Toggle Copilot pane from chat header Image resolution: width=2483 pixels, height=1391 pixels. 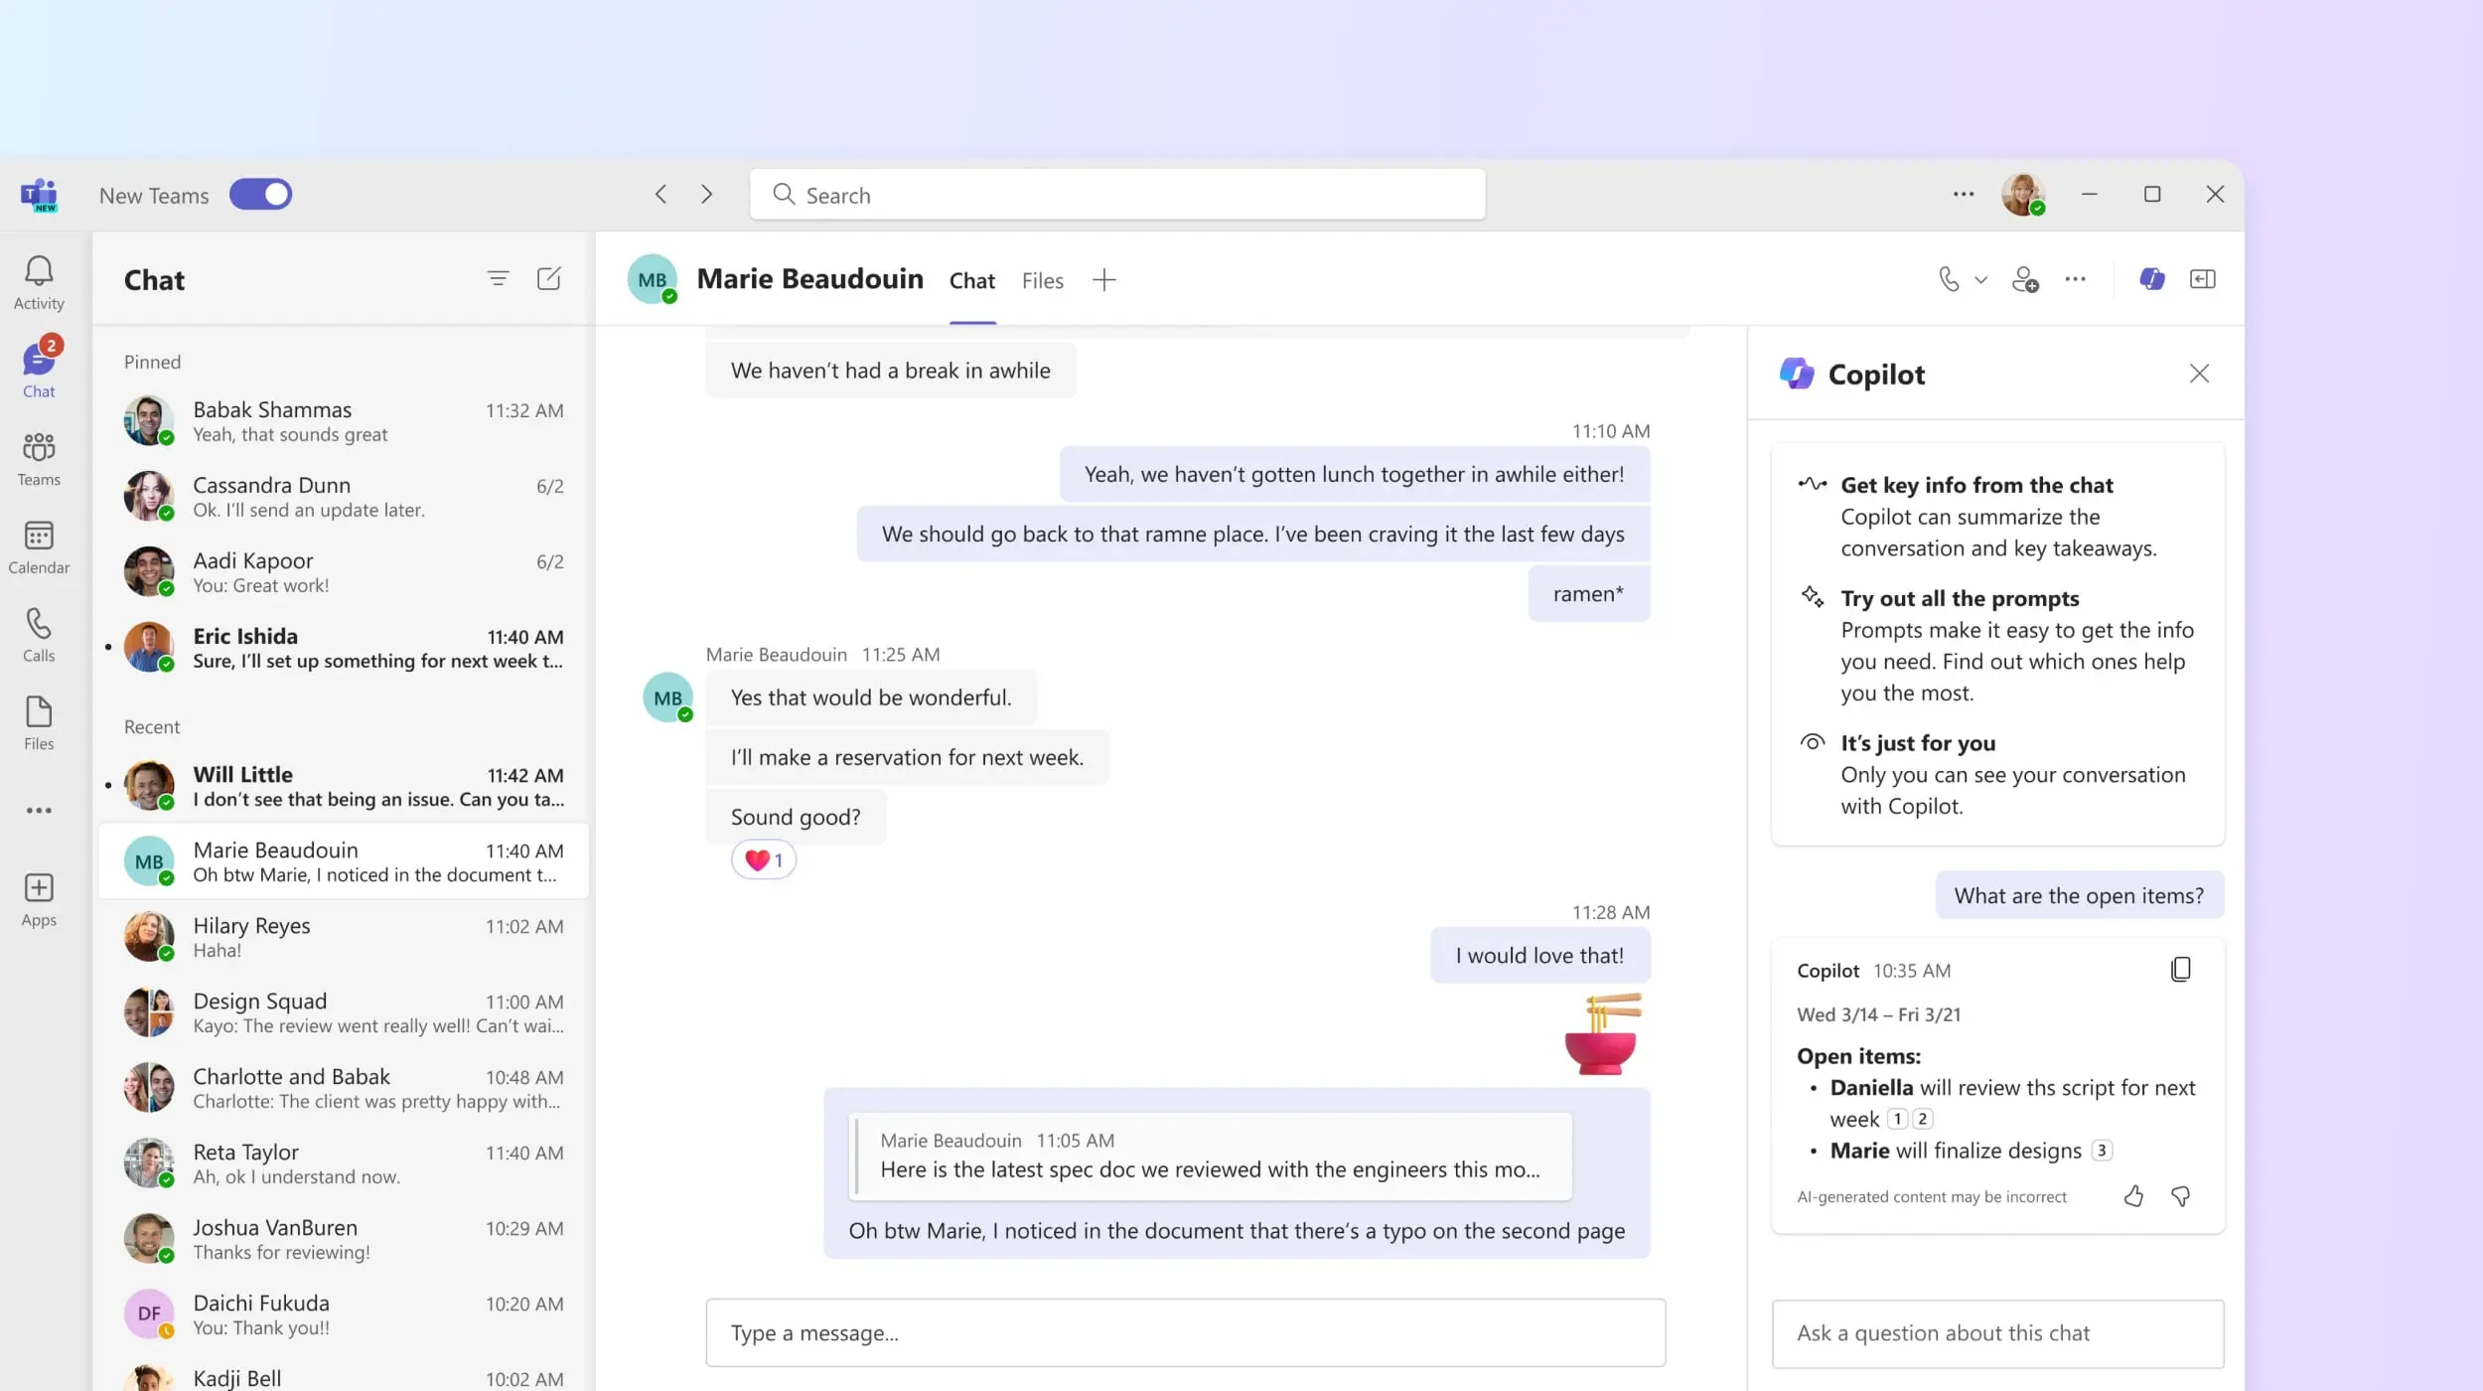tap(2151, 279)
